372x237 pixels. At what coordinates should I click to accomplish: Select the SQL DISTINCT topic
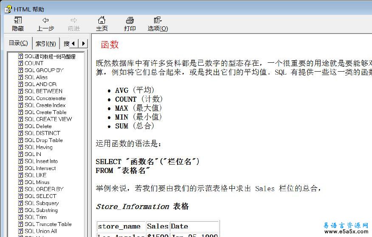coord(42,133)
